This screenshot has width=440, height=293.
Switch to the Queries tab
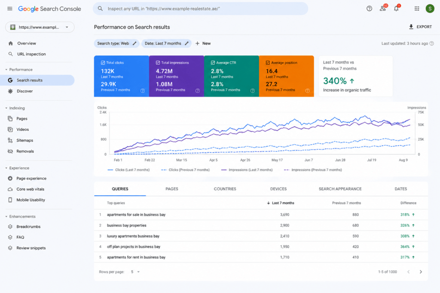[120, 189]
